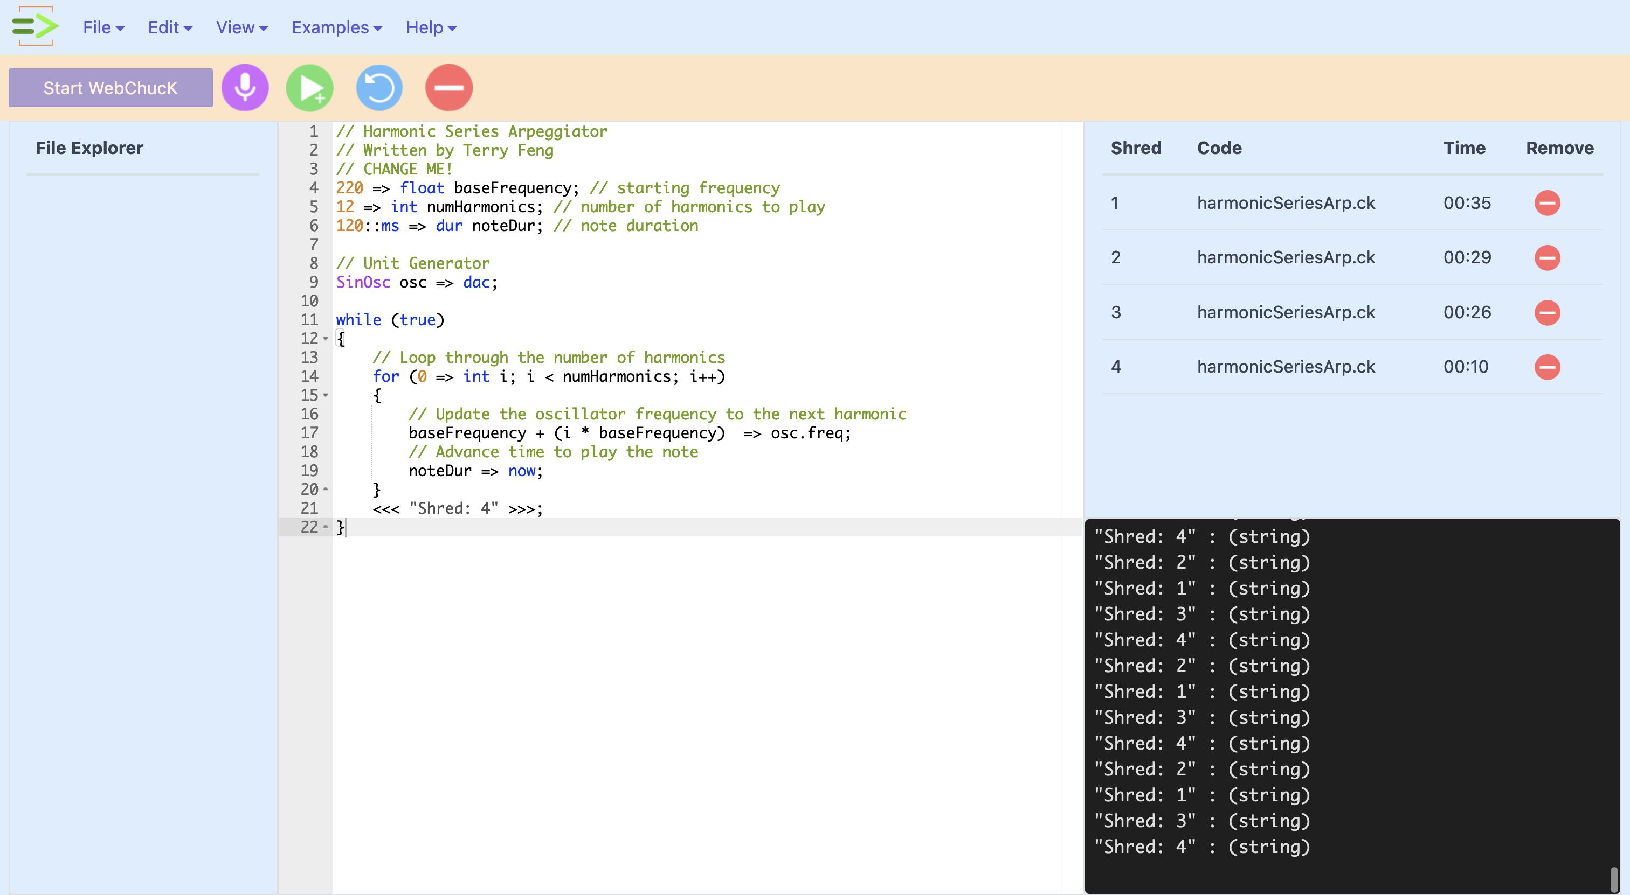Viewport: 1630px width, 895px height.
Task: Remove shred 3 from the table
Action: (1546, 312)
